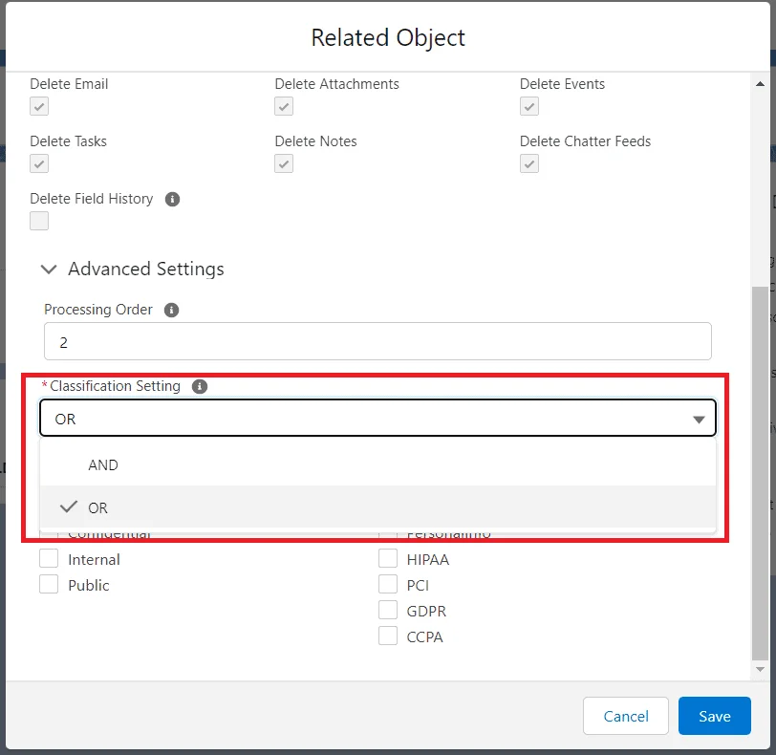Uncheck the Delete Email checkbox

pyautogui.click(x=38, y=106)
